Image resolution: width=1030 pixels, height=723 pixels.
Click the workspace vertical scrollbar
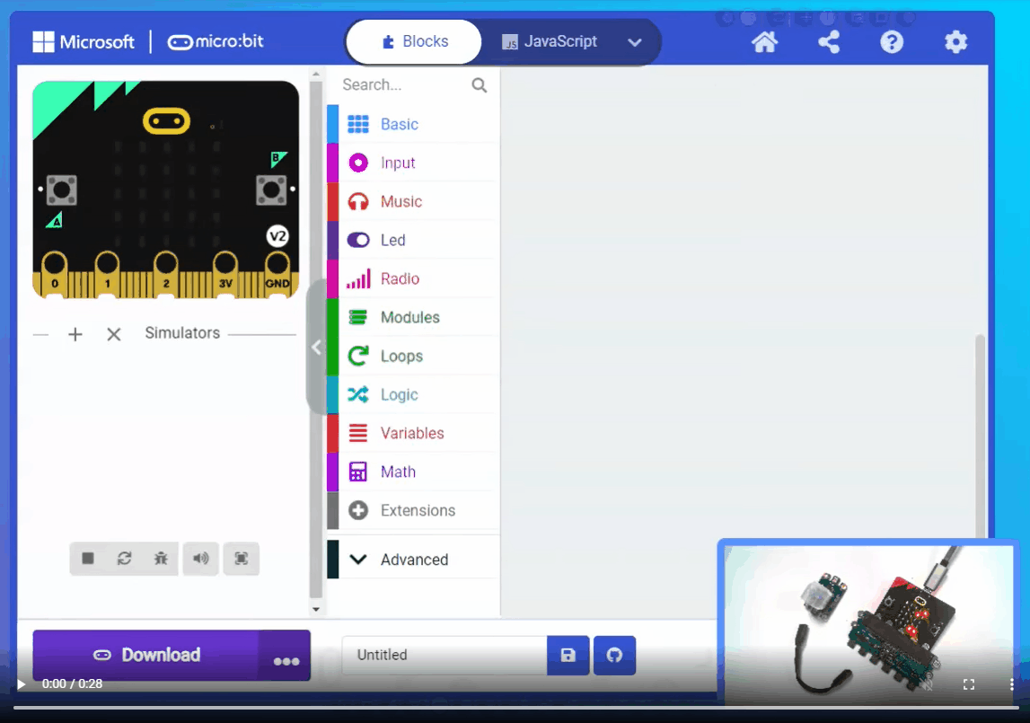(x=980, y=436)
